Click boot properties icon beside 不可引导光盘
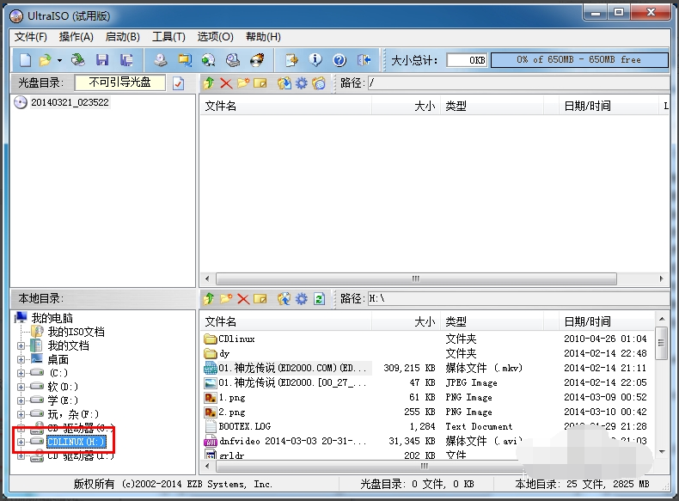 tap(178, 83)
